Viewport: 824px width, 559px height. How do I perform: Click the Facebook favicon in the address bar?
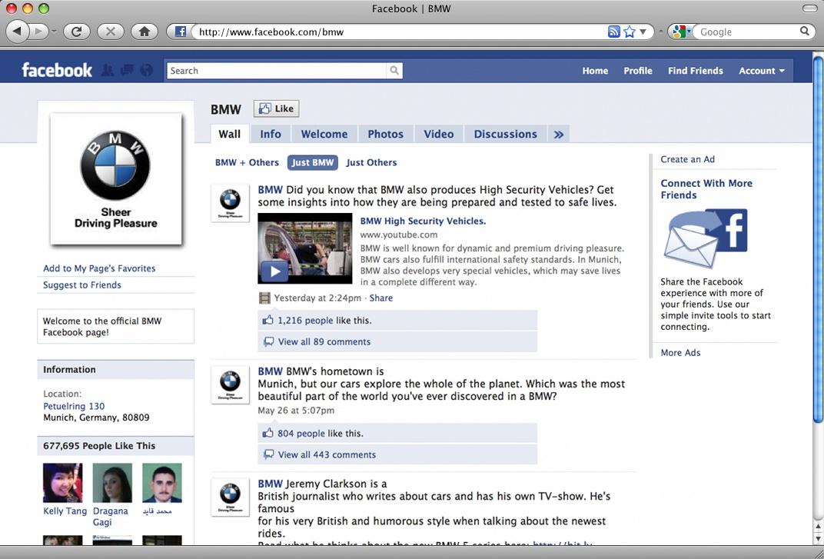(180, 32)
